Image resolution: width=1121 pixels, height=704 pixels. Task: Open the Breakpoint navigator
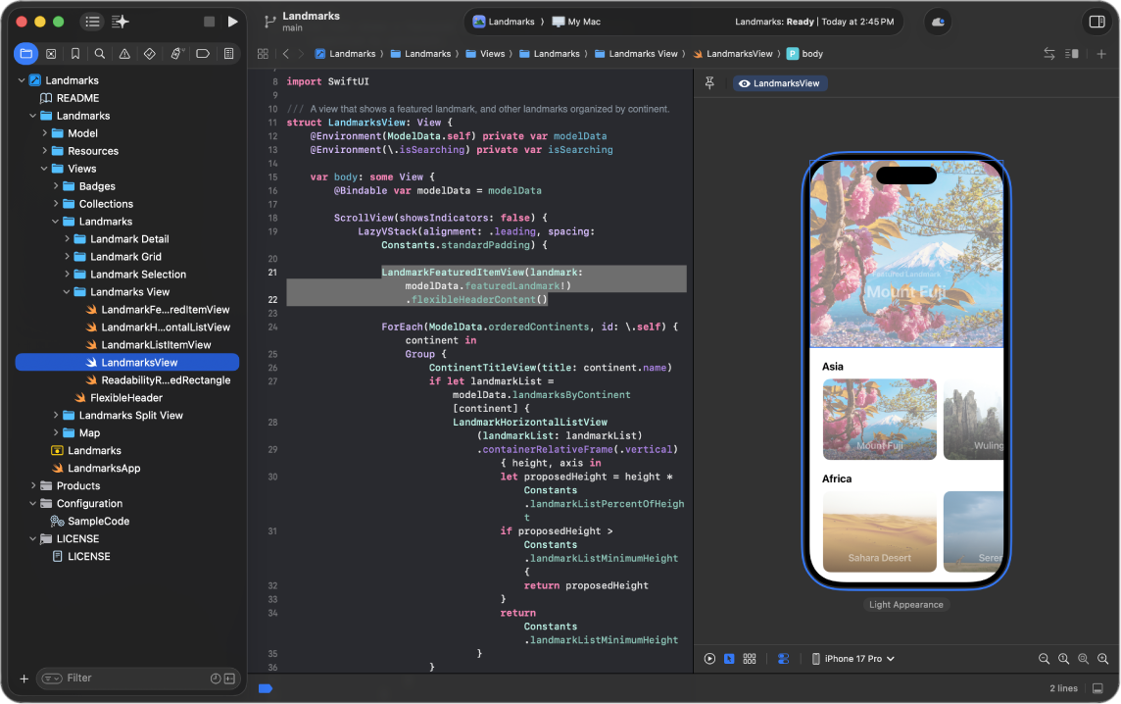(x=201, y=54)
